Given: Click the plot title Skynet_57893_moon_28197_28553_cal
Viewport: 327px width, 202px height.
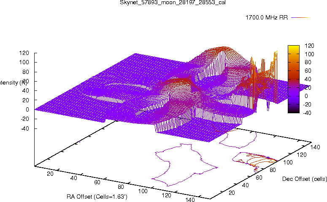Looking at the screenshot, I should click(173, 2).
